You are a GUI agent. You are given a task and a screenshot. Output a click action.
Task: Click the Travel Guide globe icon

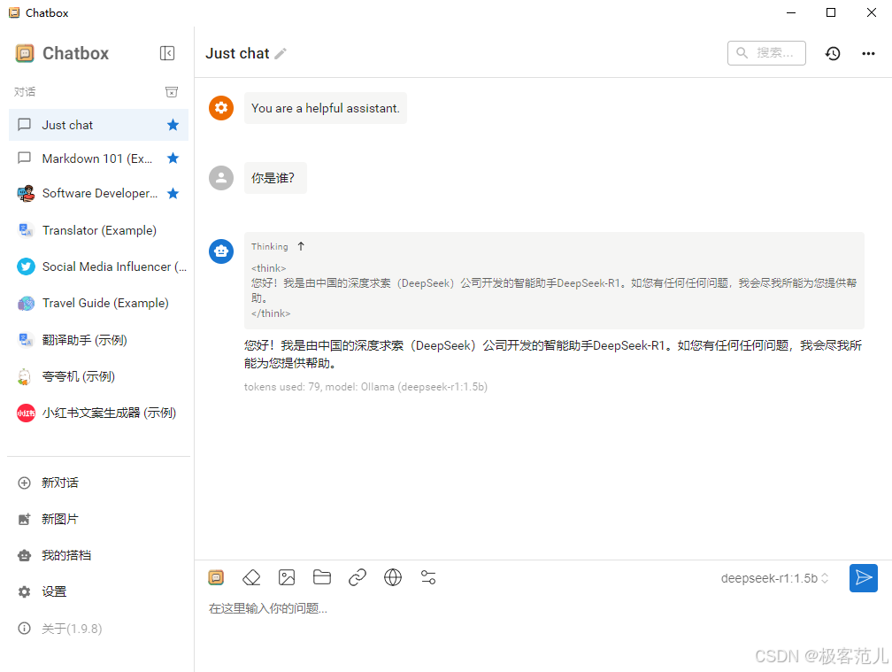(x=26, y=304)
